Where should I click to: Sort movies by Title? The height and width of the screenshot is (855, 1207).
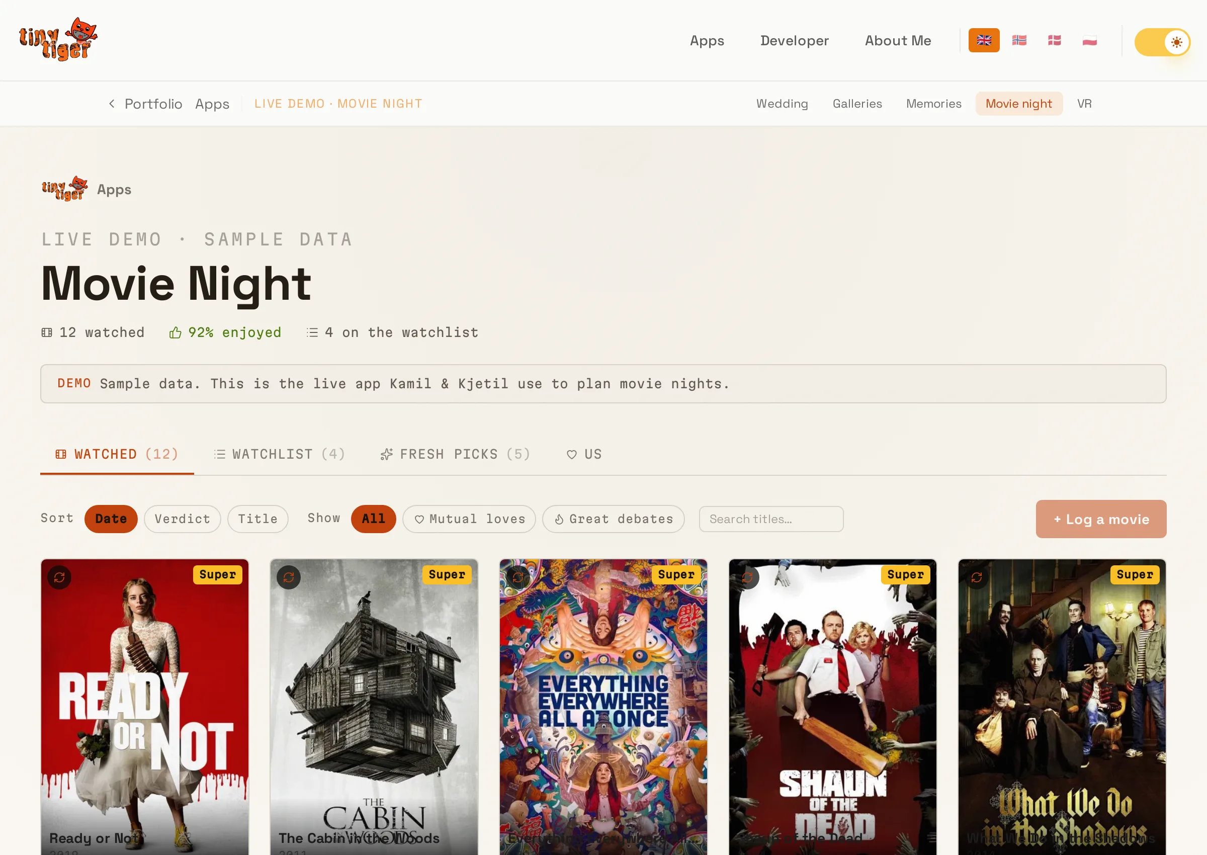coord(257,519)
